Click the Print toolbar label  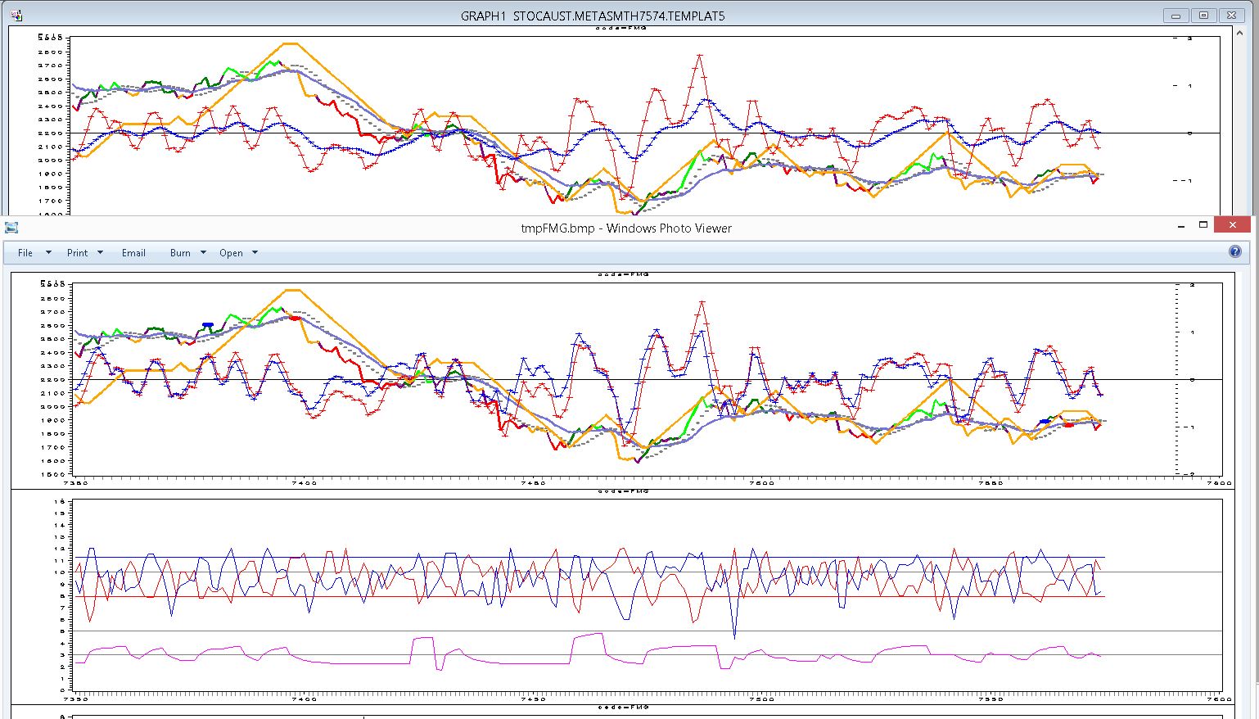point(77,253)
